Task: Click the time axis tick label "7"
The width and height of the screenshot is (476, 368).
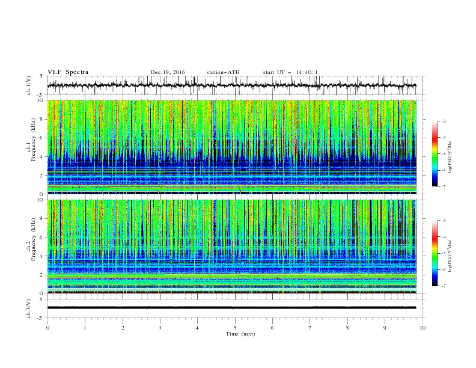Action: click(310, 328)
